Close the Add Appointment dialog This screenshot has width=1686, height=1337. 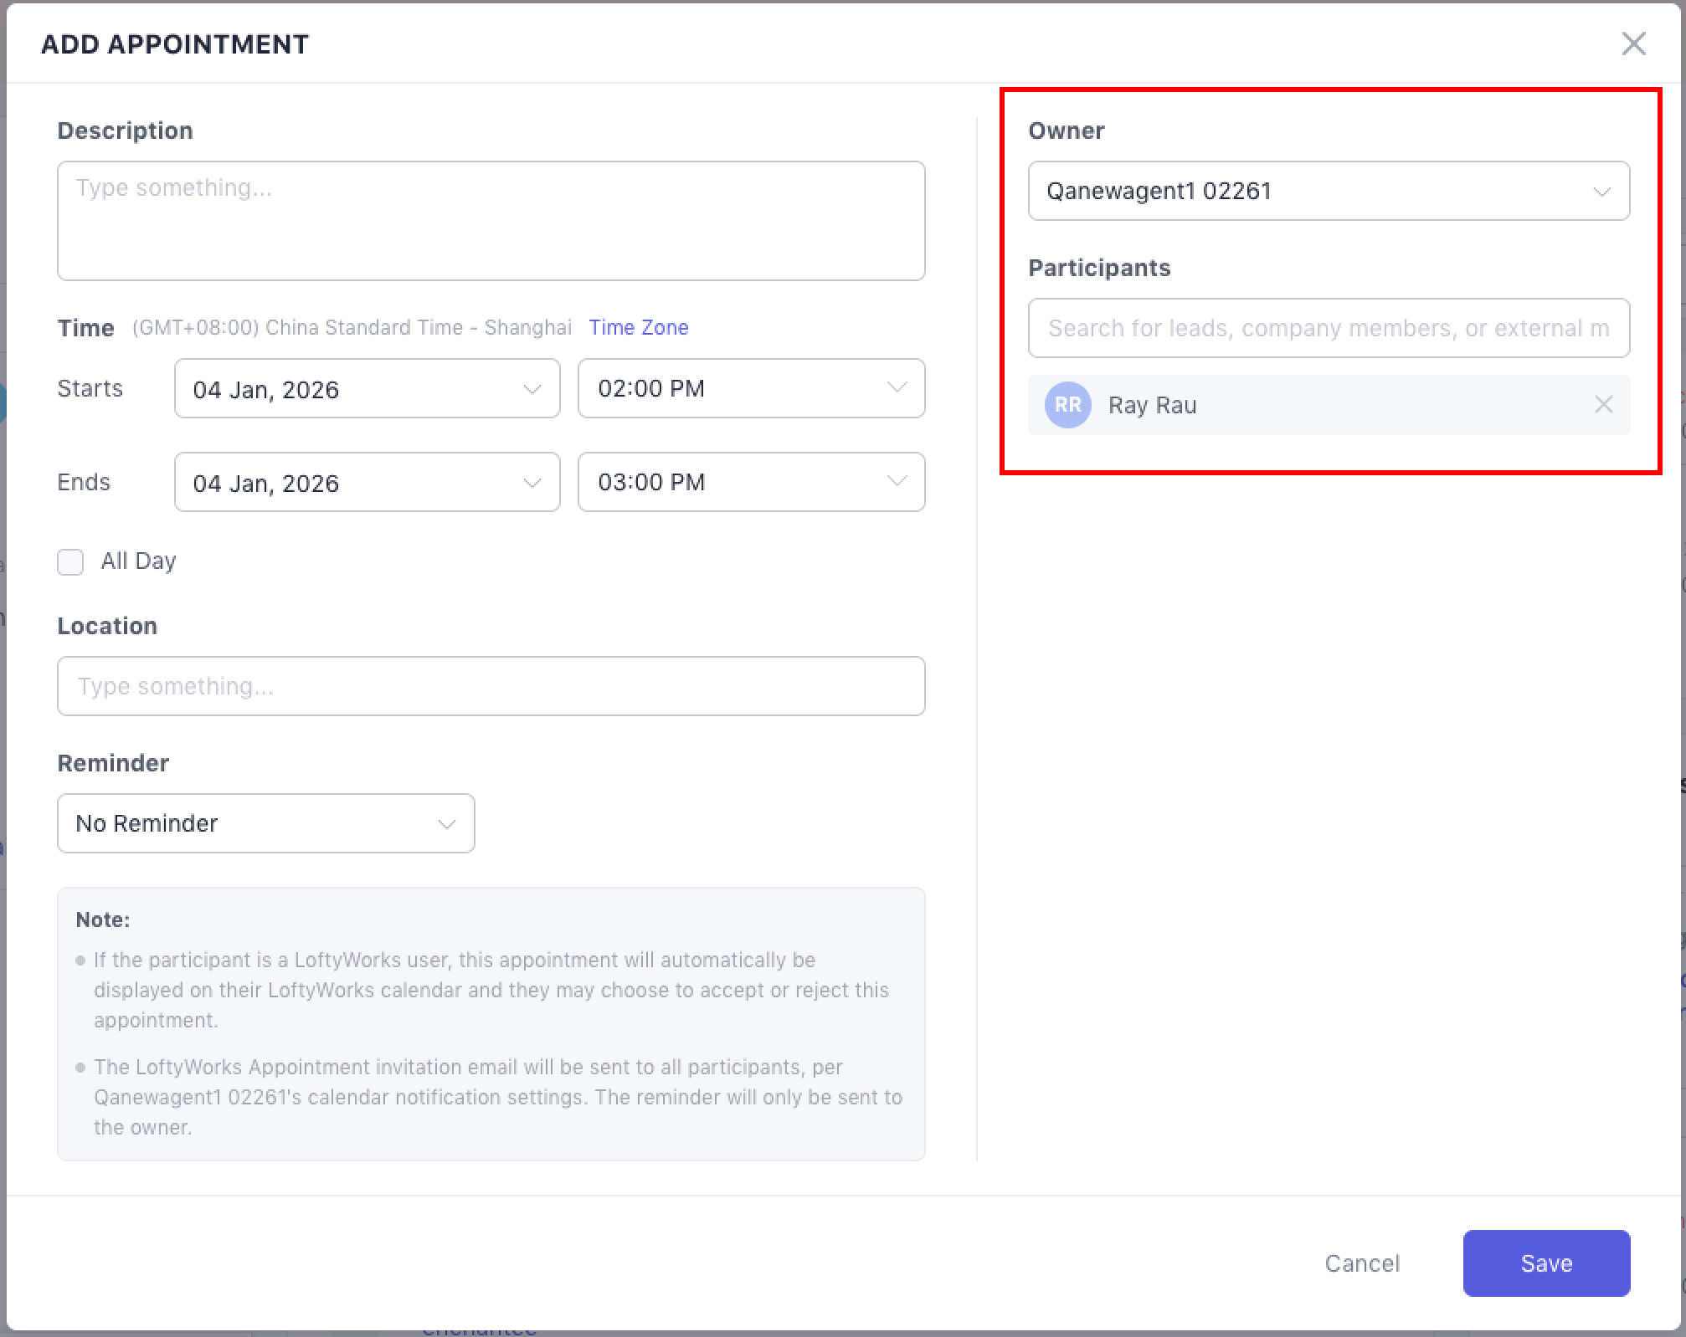pyautogui.click(x=1633, y=44)
